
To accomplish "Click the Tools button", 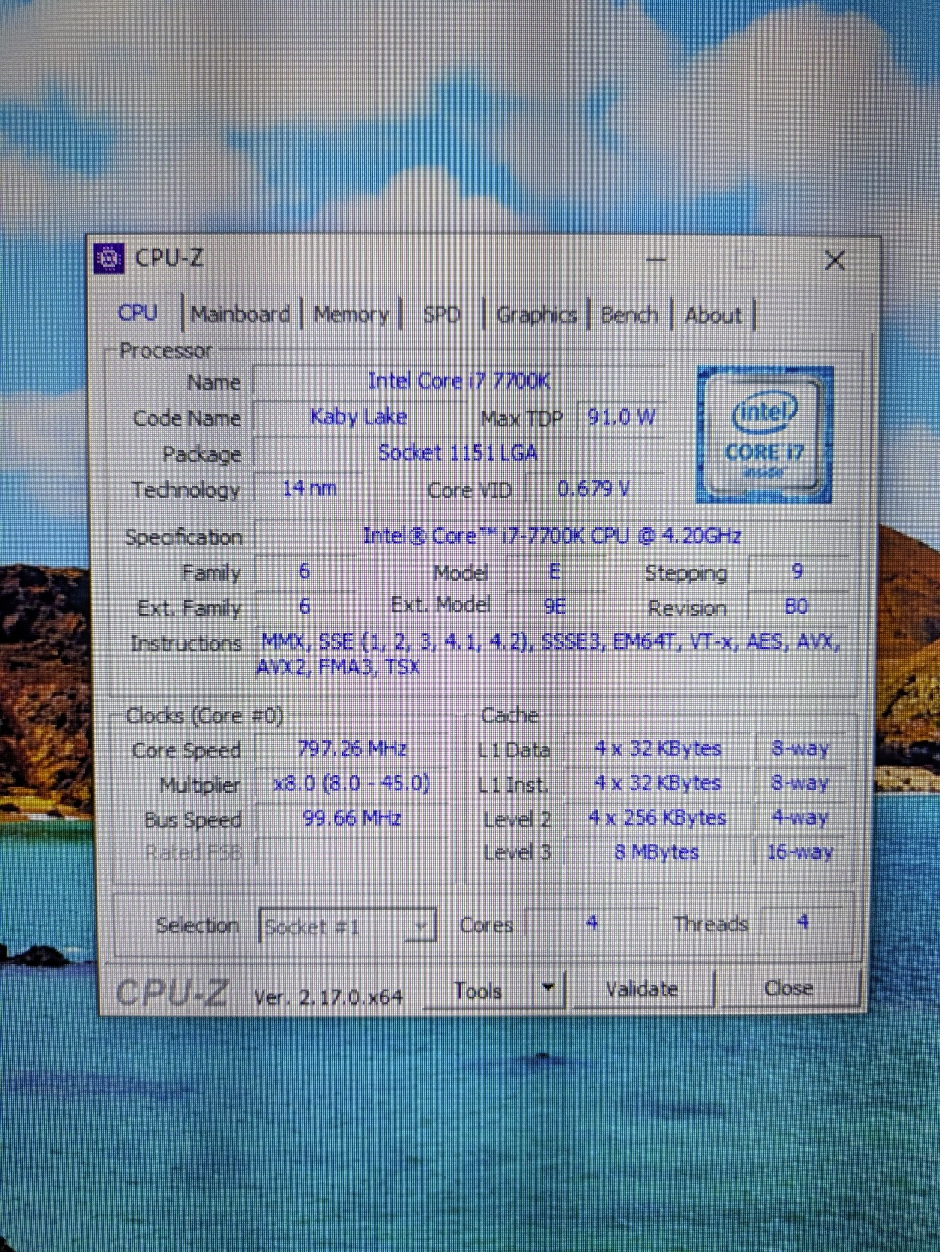I will (x=478, y=990).
